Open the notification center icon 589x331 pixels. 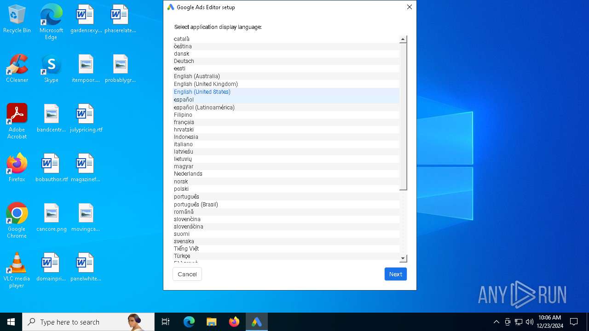(x=574, y=322)
